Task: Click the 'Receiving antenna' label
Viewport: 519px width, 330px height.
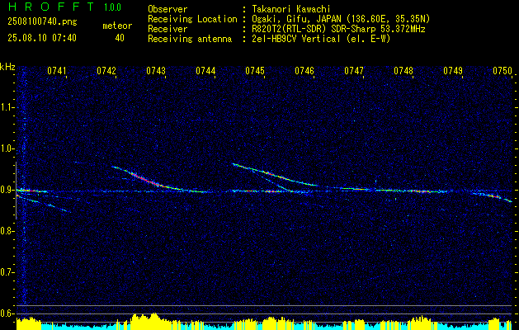Action: pyautogui.click(x=190, y=39)
